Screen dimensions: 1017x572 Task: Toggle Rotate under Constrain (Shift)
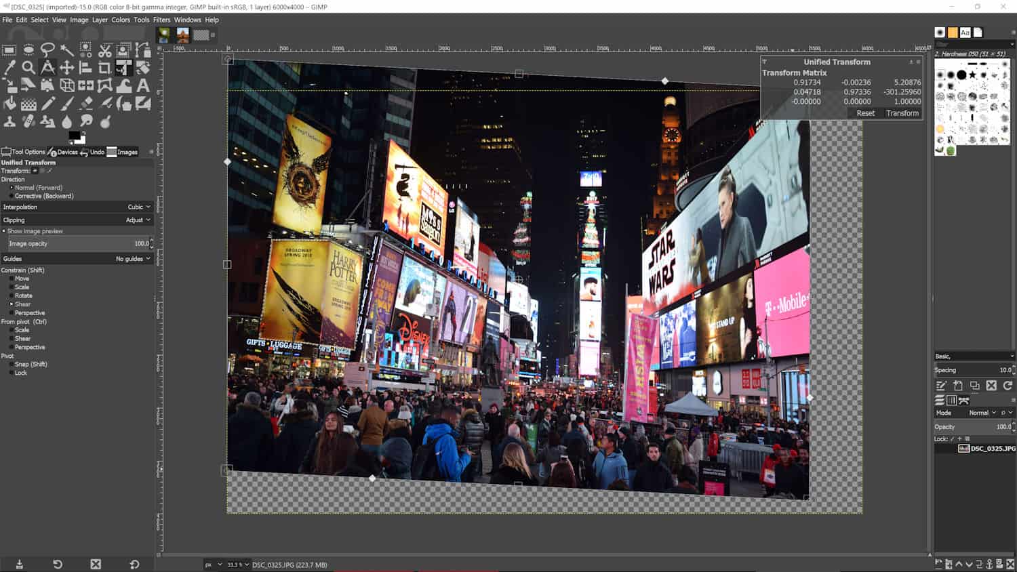[20, 295]
